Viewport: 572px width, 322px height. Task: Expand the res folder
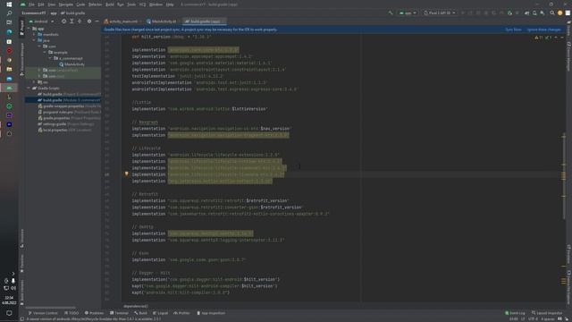[x=34, y=82]
